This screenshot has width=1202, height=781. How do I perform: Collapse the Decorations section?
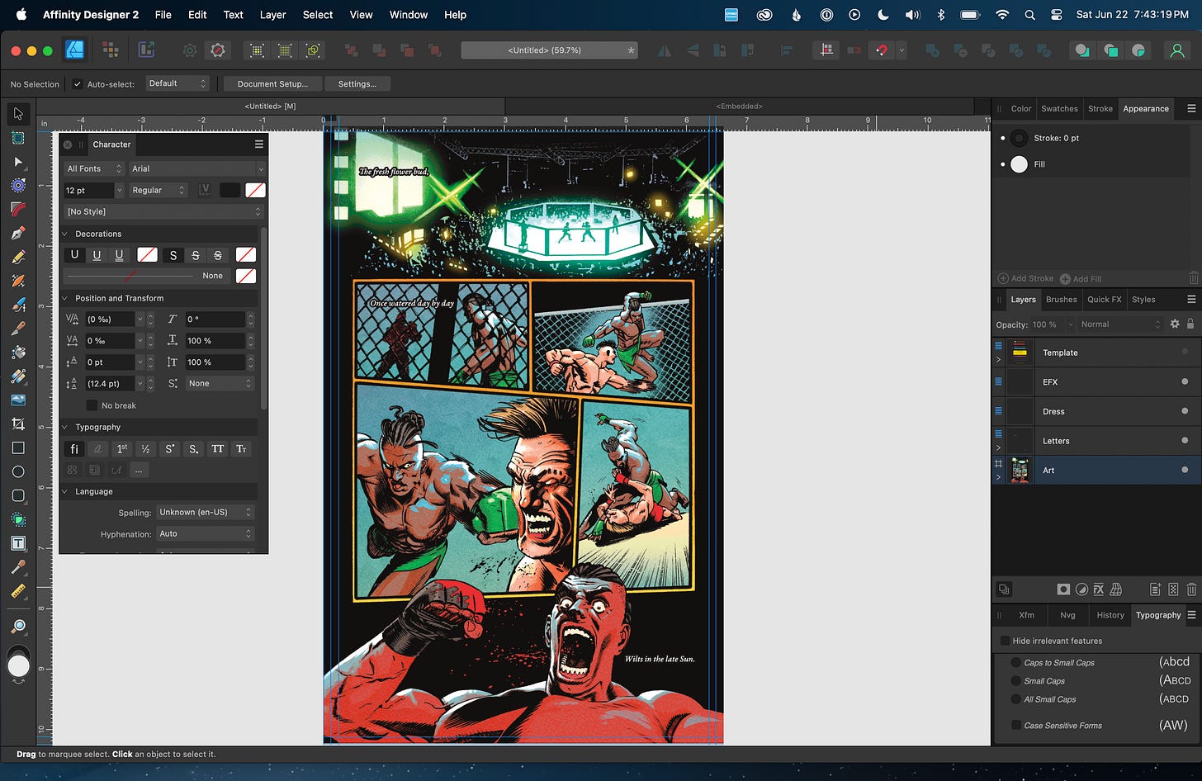pos(65,234)
